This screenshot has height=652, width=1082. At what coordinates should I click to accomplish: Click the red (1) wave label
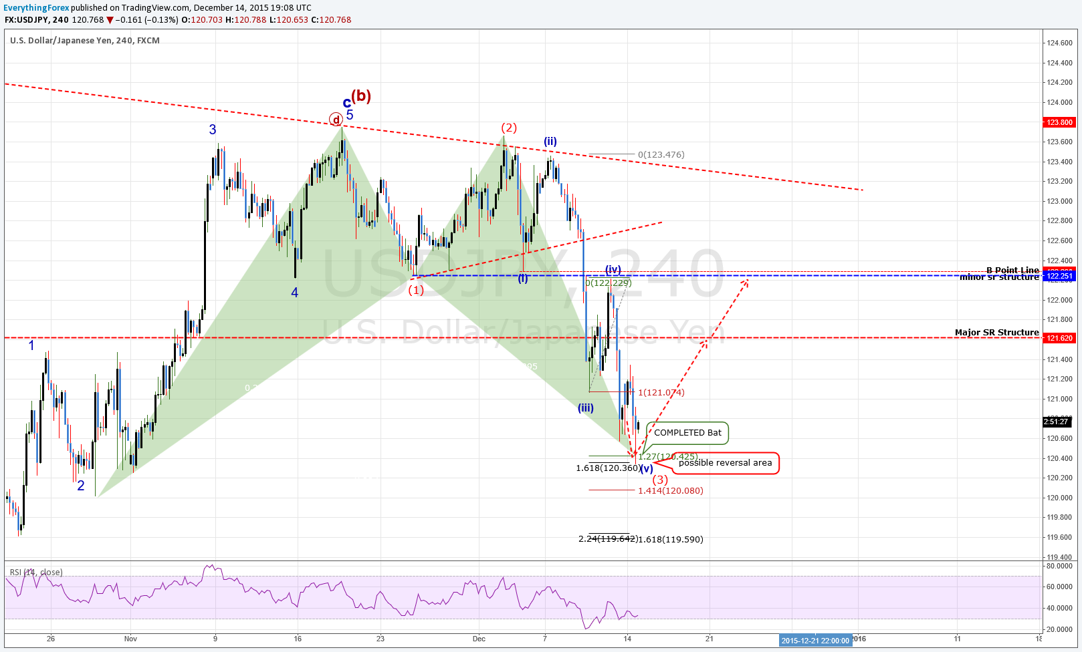coord(416,290)
